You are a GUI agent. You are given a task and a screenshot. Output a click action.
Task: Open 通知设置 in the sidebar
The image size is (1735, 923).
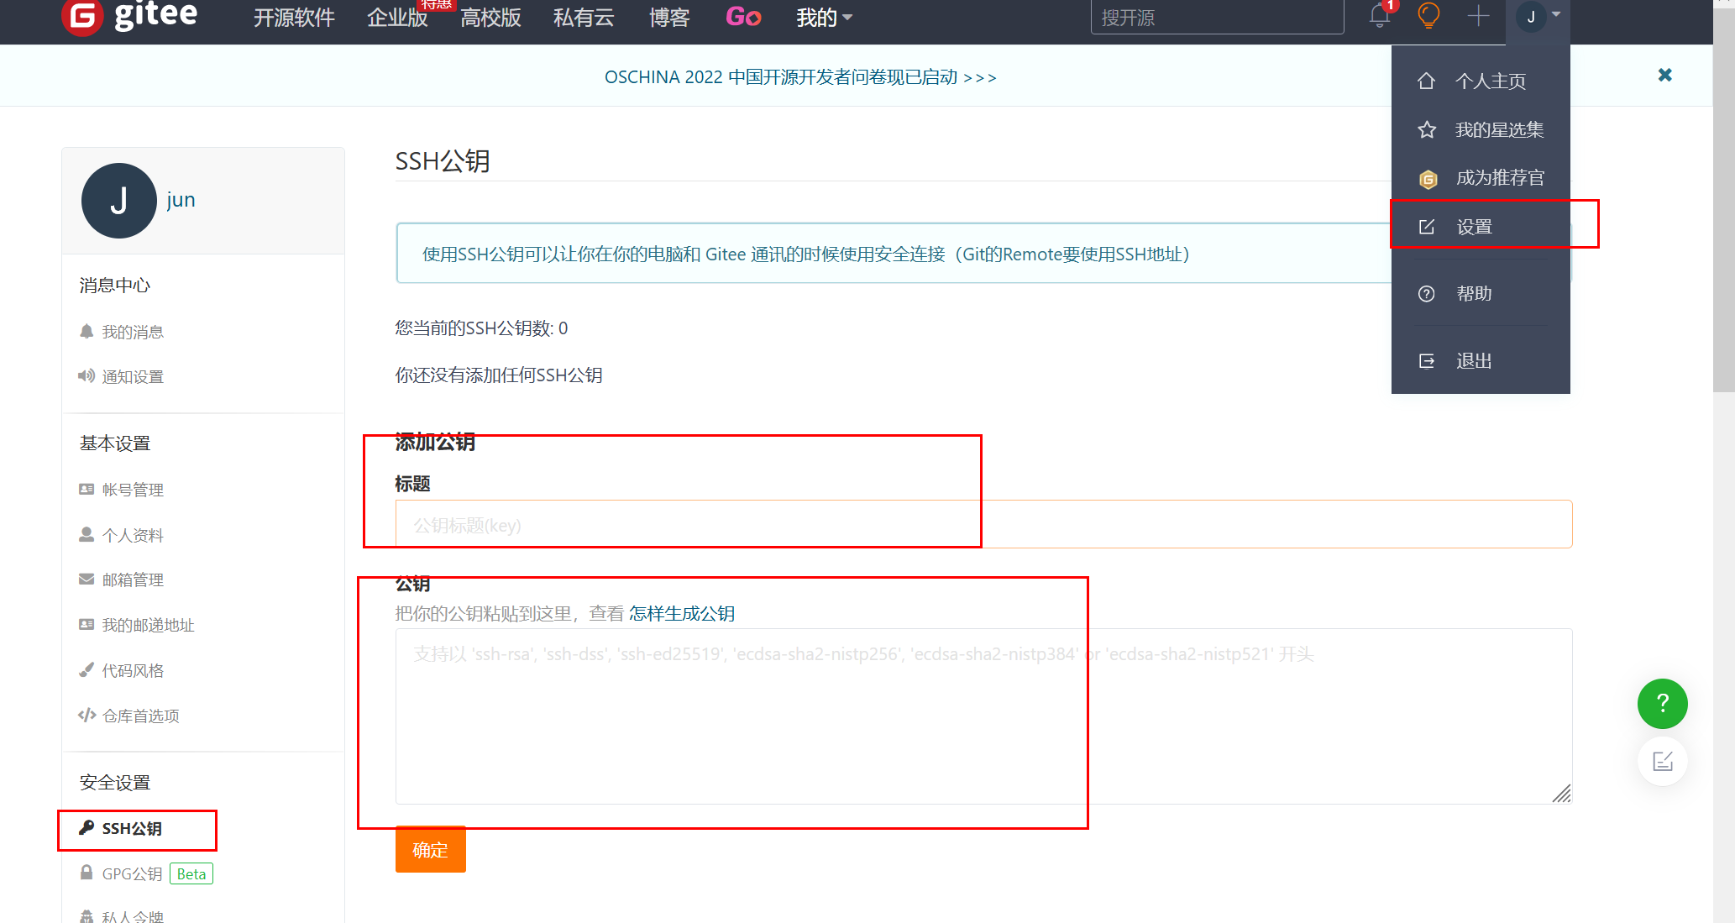pos(133,377)
